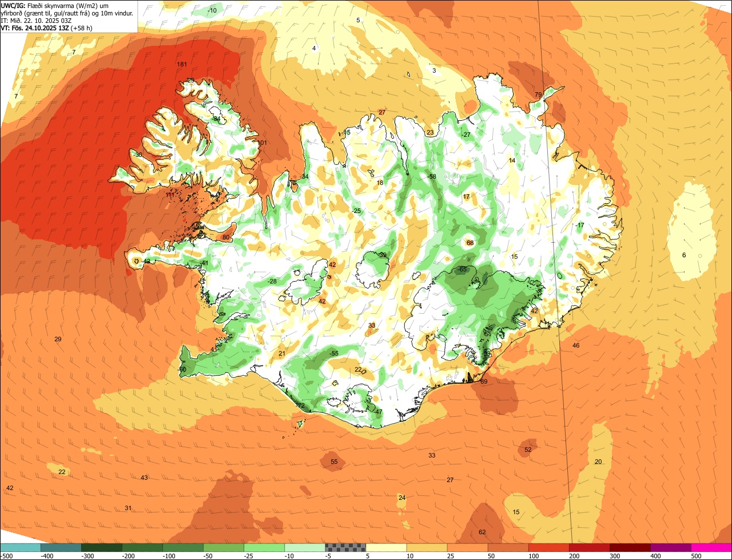Pick the red-orange 100 to 200 swatch
This screenshot has width=732, height=560.
coord(548,547)
